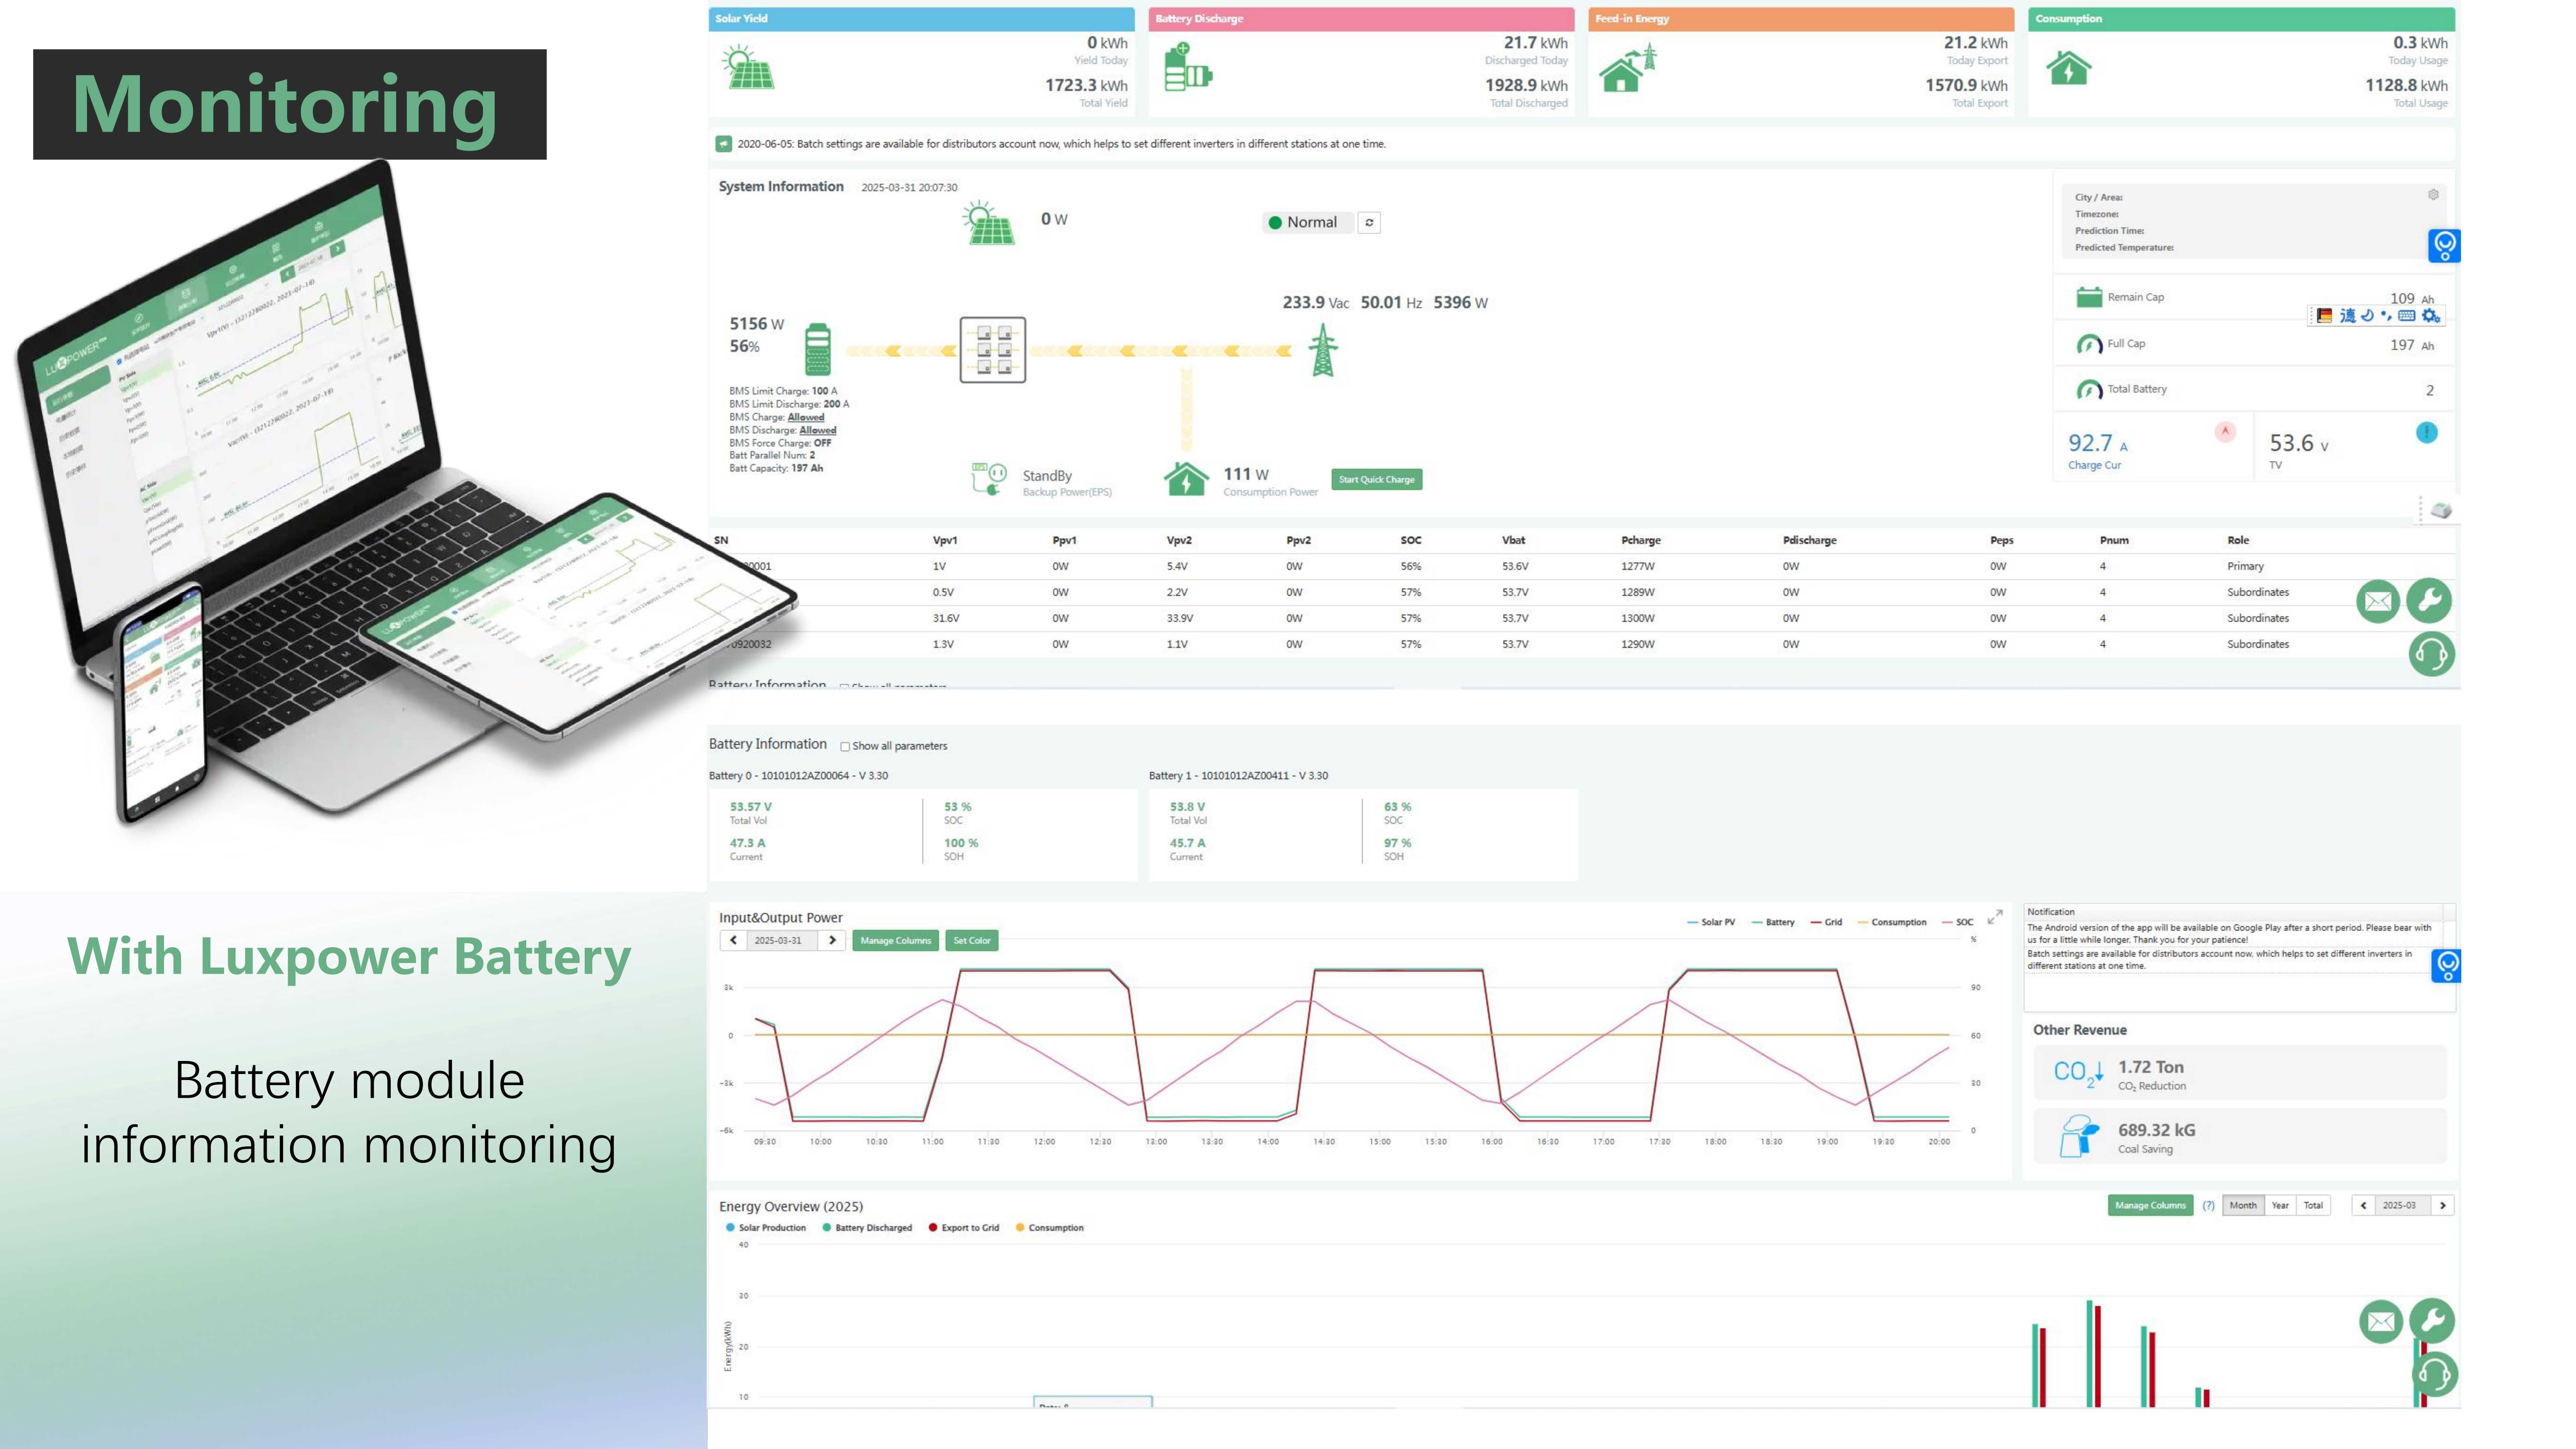Click the inverter unit icon in the flow diagram
Viewport: 2576px width, 1449px height.
(x=992, y=350)
